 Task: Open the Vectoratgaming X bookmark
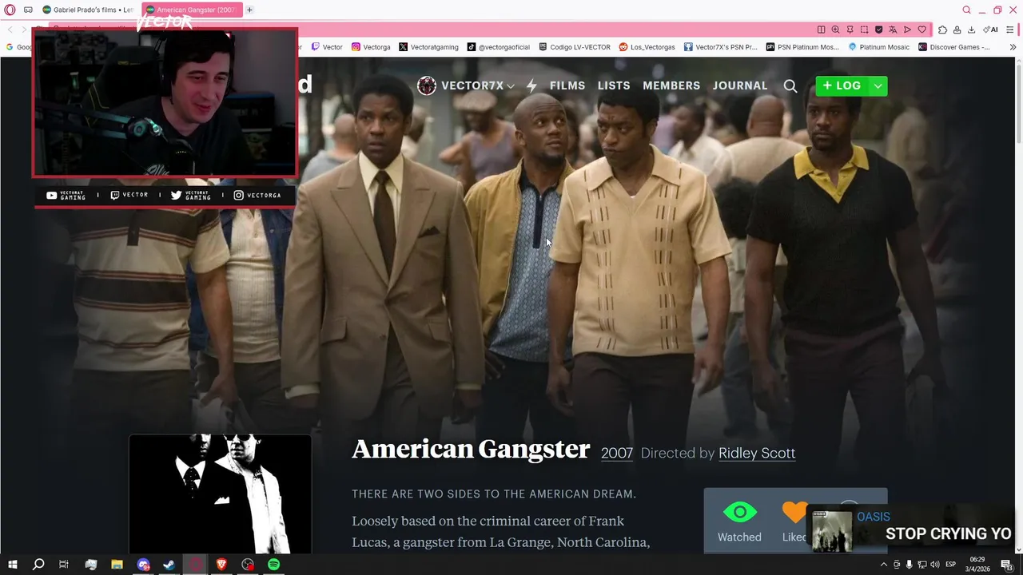(428, 47)
